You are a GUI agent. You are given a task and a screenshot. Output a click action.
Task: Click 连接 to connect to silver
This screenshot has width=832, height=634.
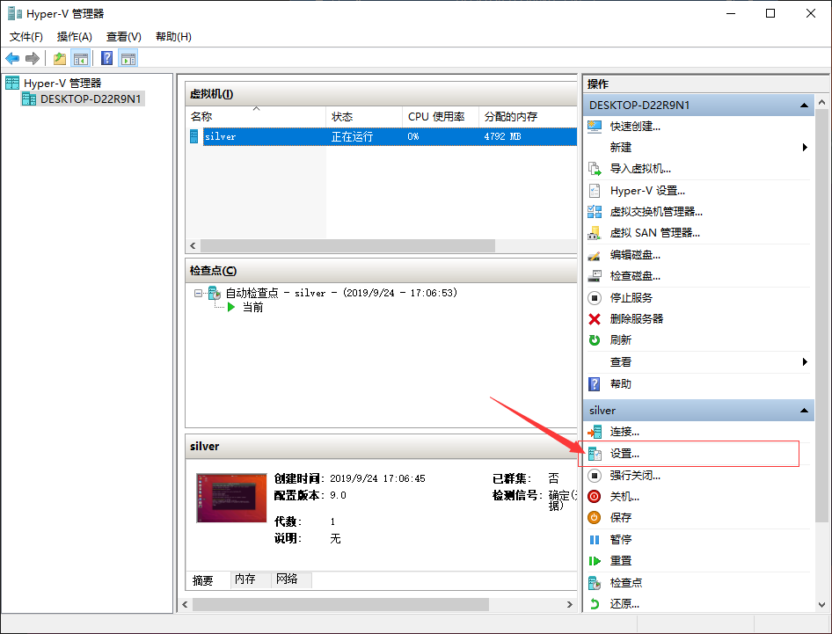pyautogui.click(x=624, y=432)
